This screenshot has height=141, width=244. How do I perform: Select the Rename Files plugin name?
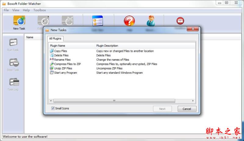click(x=62, y=60)
